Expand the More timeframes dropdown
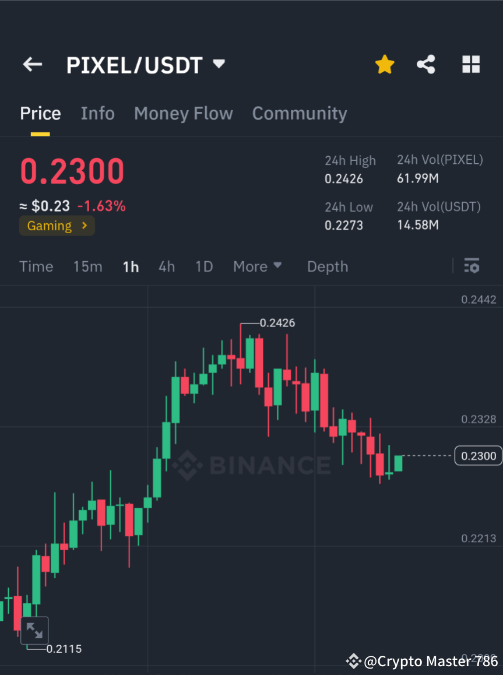The image size is (503, 675). pyautogui.click(x=257, y=266)
